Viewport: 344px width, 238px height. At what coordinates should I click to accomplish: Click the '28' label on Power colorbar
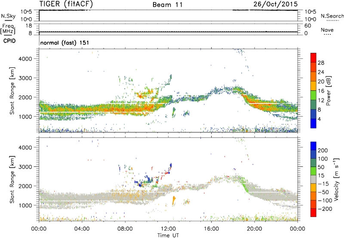point(321,63)
